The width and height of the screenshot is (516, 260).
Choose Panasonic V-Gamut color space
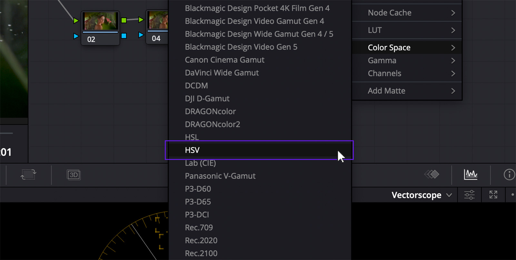click(260, 176)
